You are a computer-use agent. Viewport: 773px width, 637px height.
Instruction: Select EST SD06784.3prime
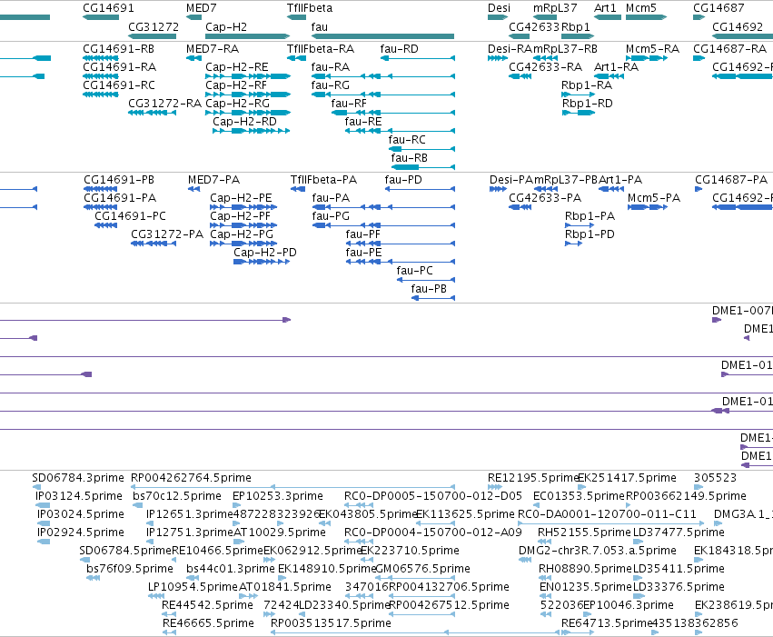pos(78,478)
